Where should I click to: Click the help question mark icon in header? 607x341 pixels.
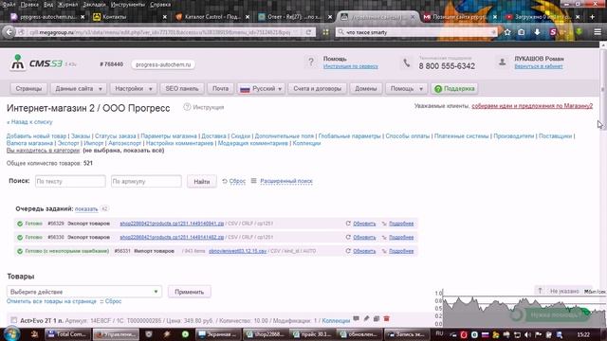(311, 62)
